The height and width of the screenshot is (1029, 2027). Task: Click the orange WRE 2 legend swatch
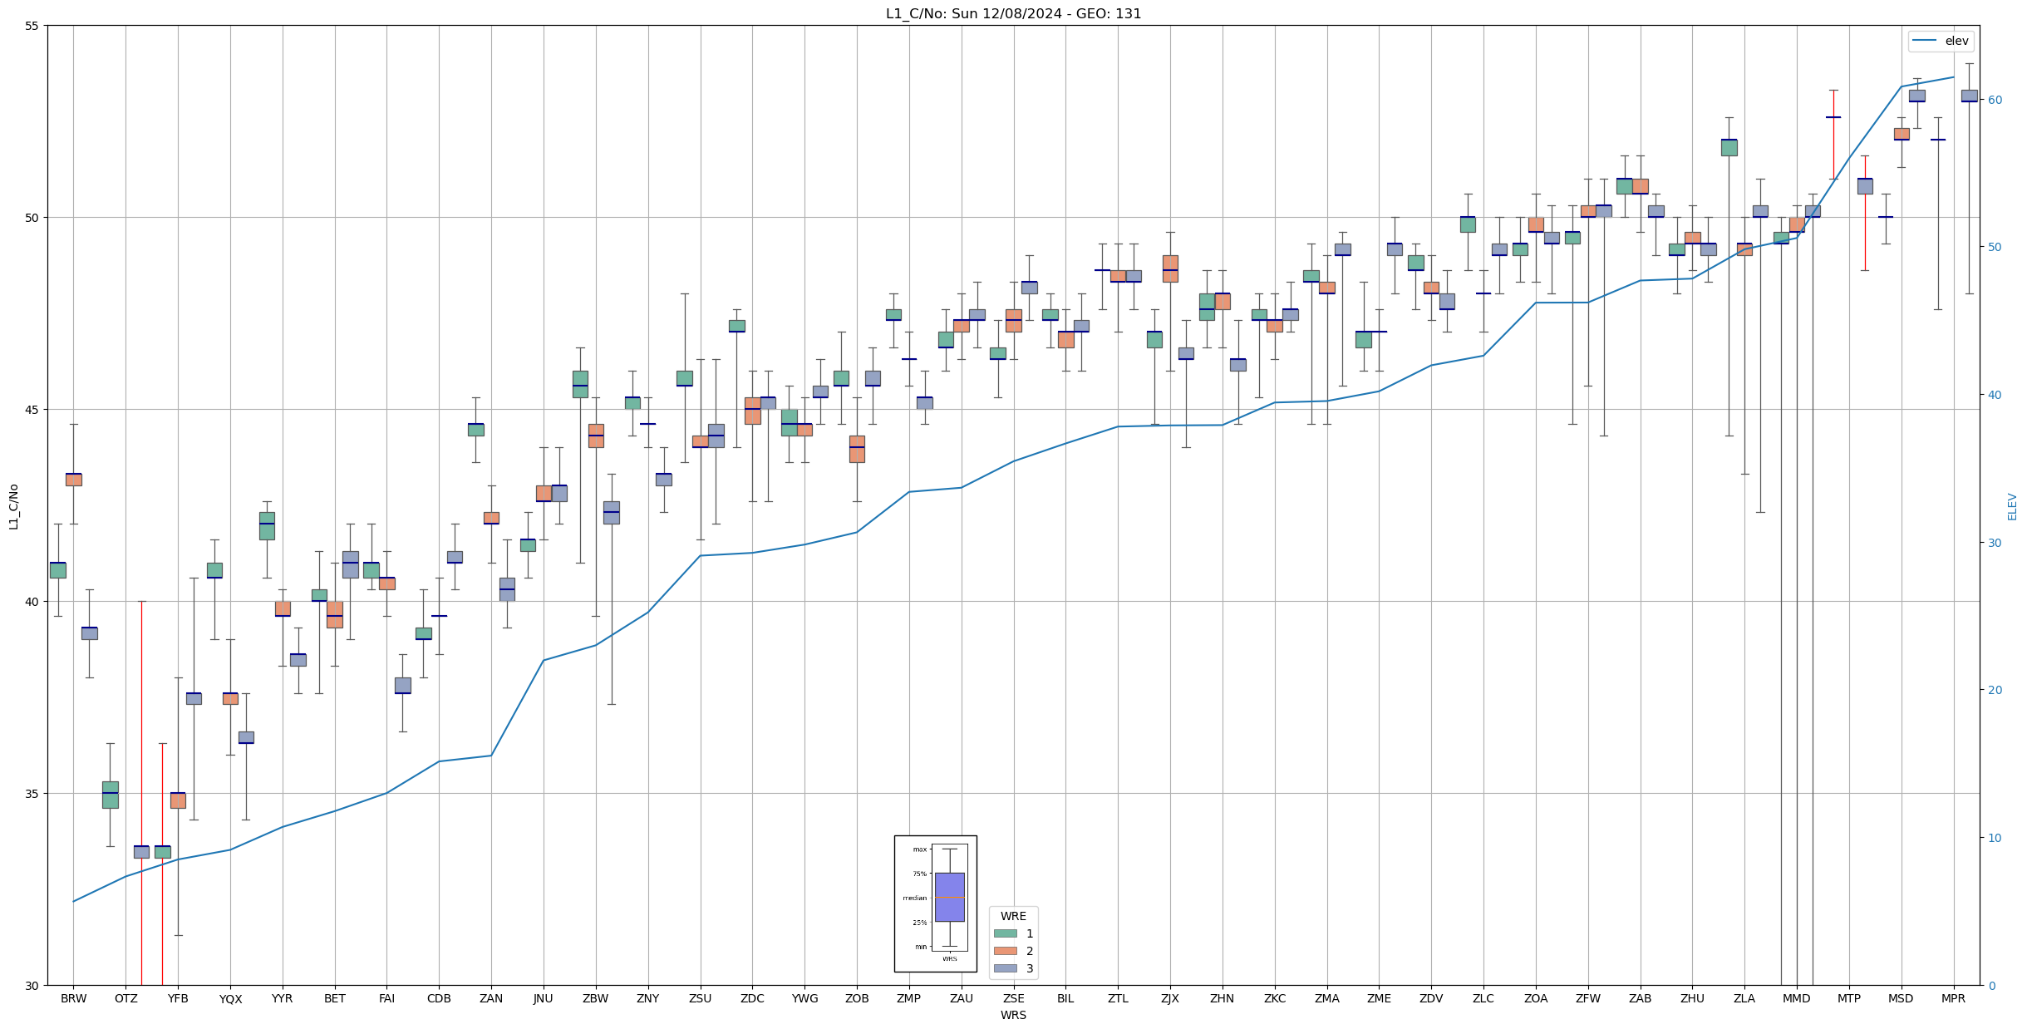pos(1005,951)
